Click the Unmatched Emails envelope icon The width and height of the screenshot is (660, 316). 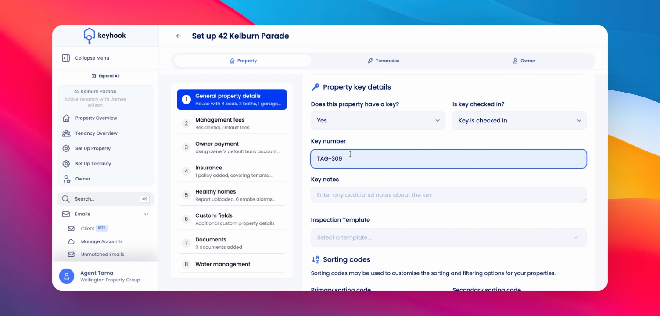(71, 255)
